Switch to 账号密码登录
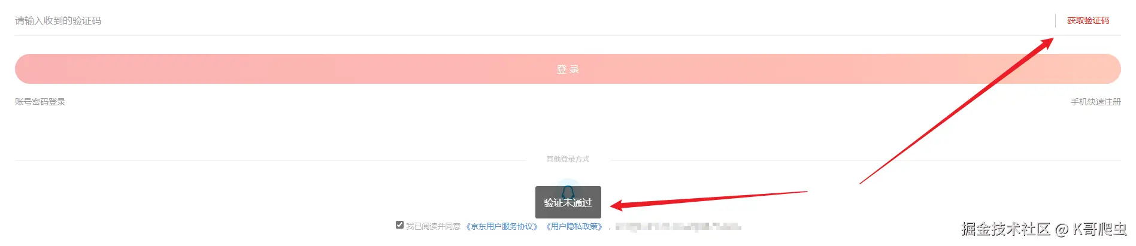The width and height of the screenshot is (1136, 246). (40, 102)
